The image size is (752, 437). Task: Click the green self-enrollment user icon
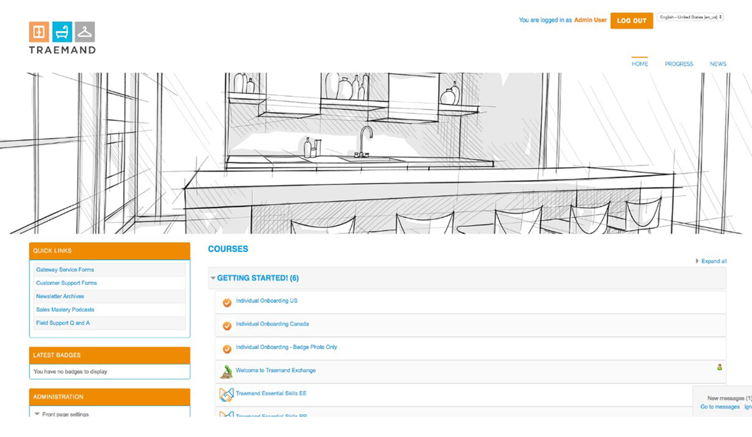point(719,367)
